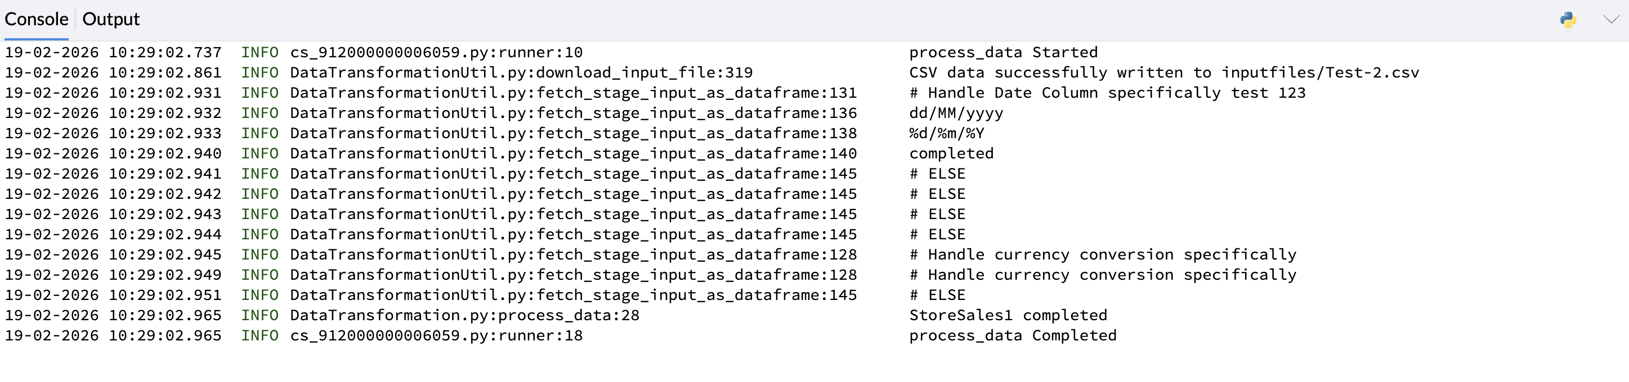Select the "process_data Completed" log message
Screen dimensions: 1629x382
point(1013,335)
